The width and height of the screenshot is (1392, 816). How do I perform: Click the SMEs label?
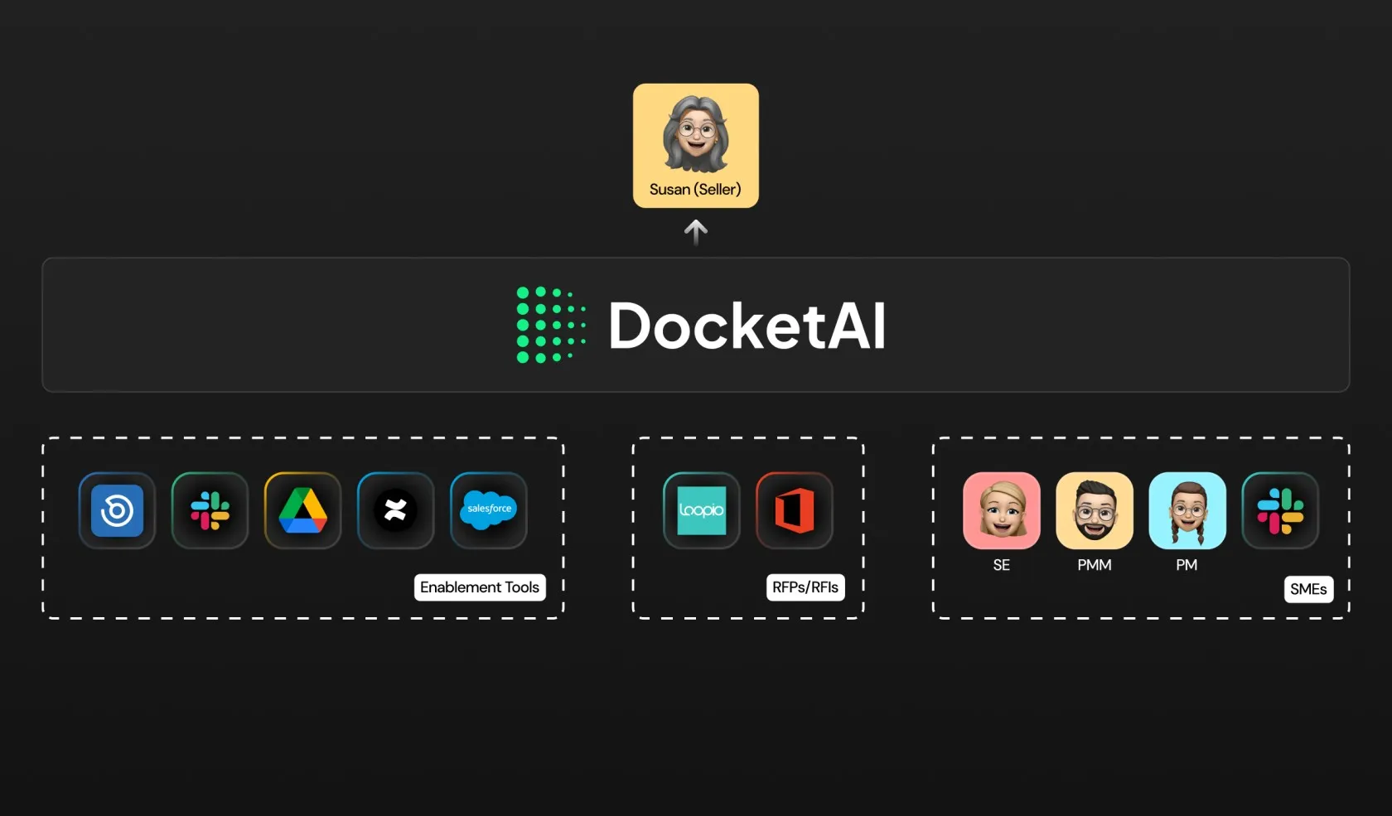[1308, 589]
